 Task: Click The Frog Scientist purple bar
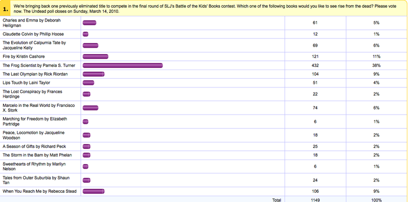tap(123, 65)
